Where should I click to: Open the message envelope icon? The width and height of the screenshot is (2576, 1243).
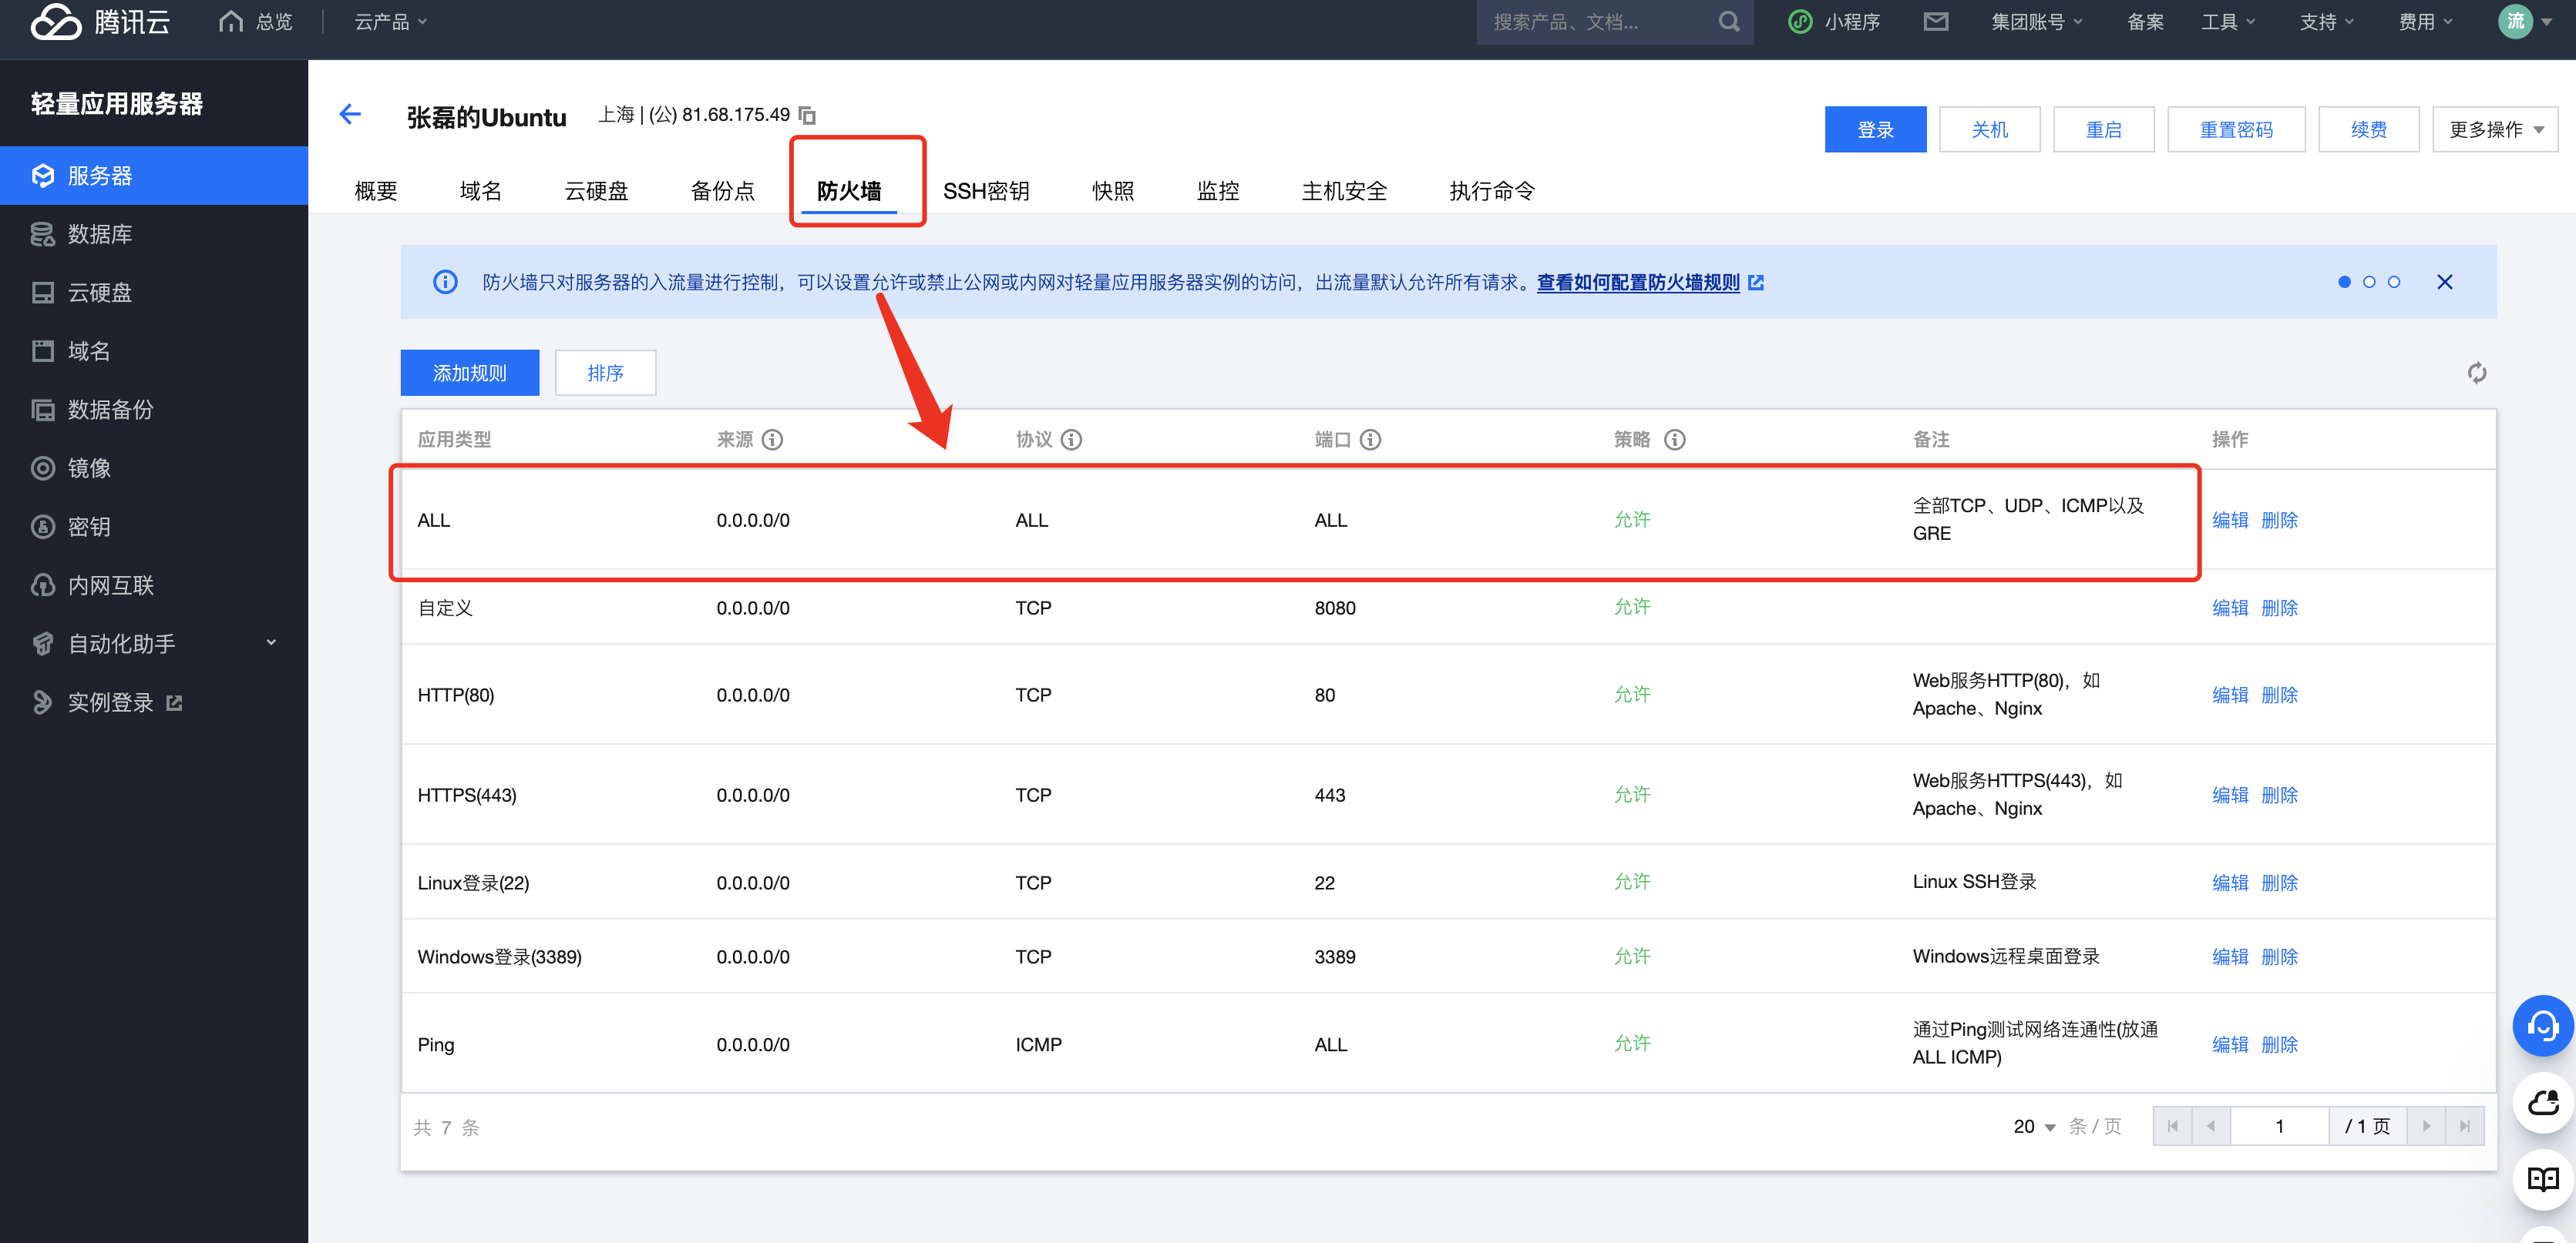pyautogui.click(x=1936, y=21)
